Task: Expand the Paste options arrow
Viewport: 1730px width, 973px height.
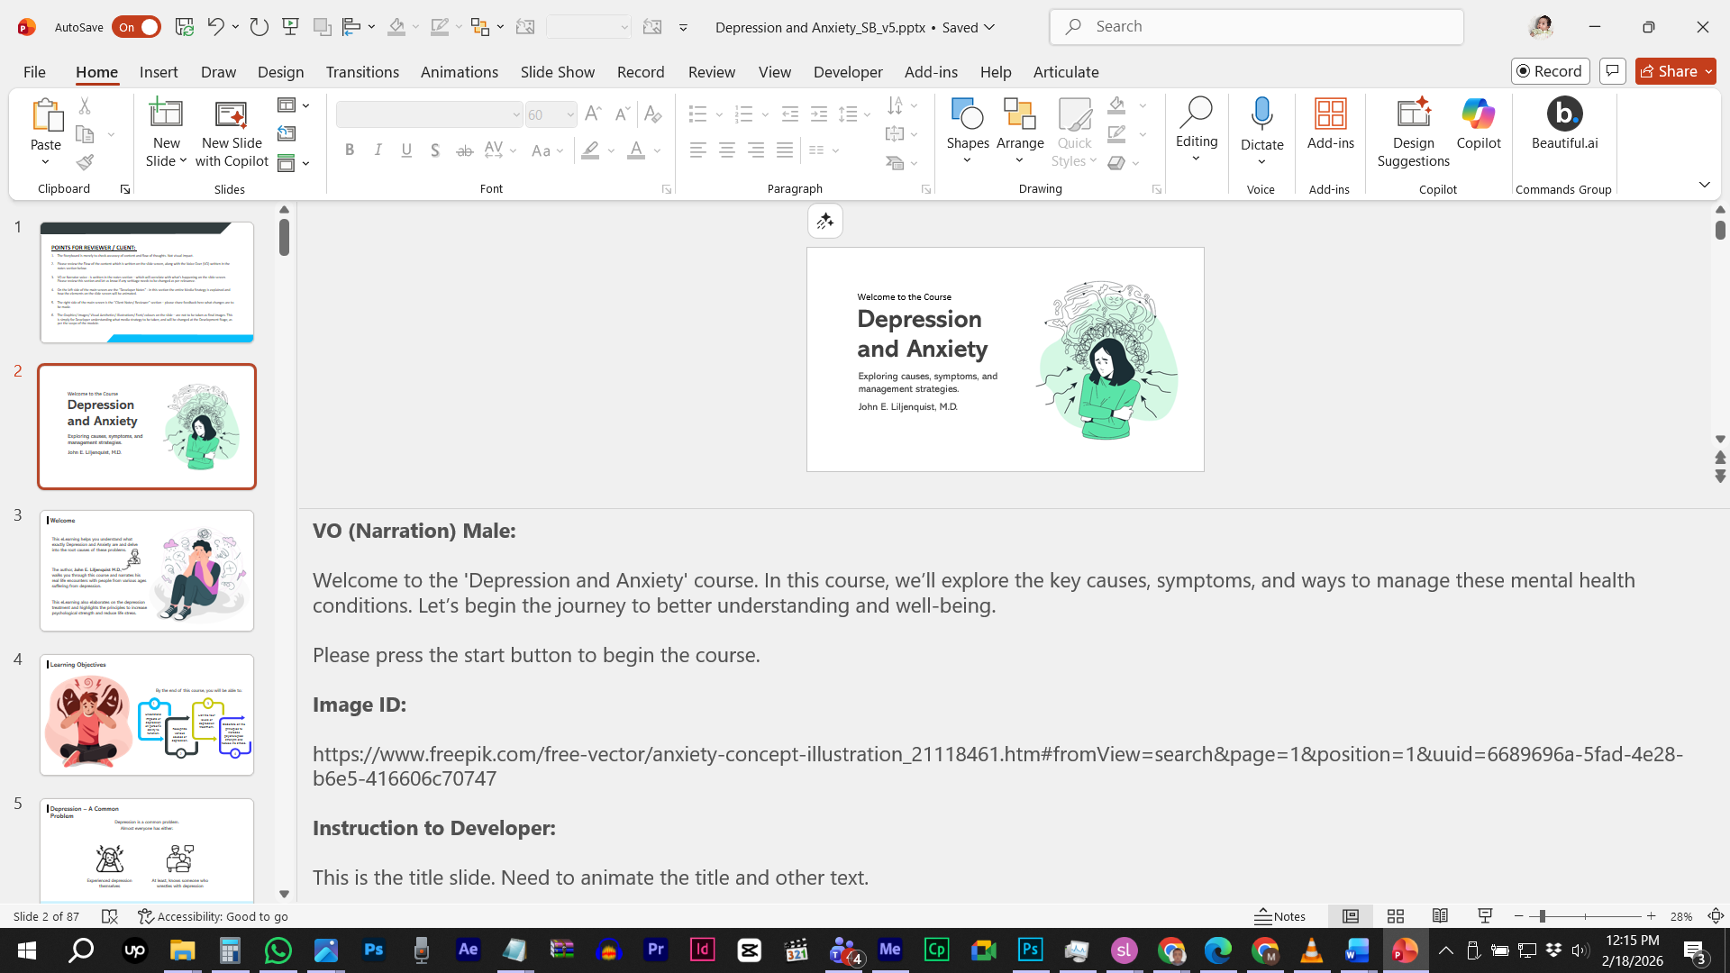Action: 45,162
